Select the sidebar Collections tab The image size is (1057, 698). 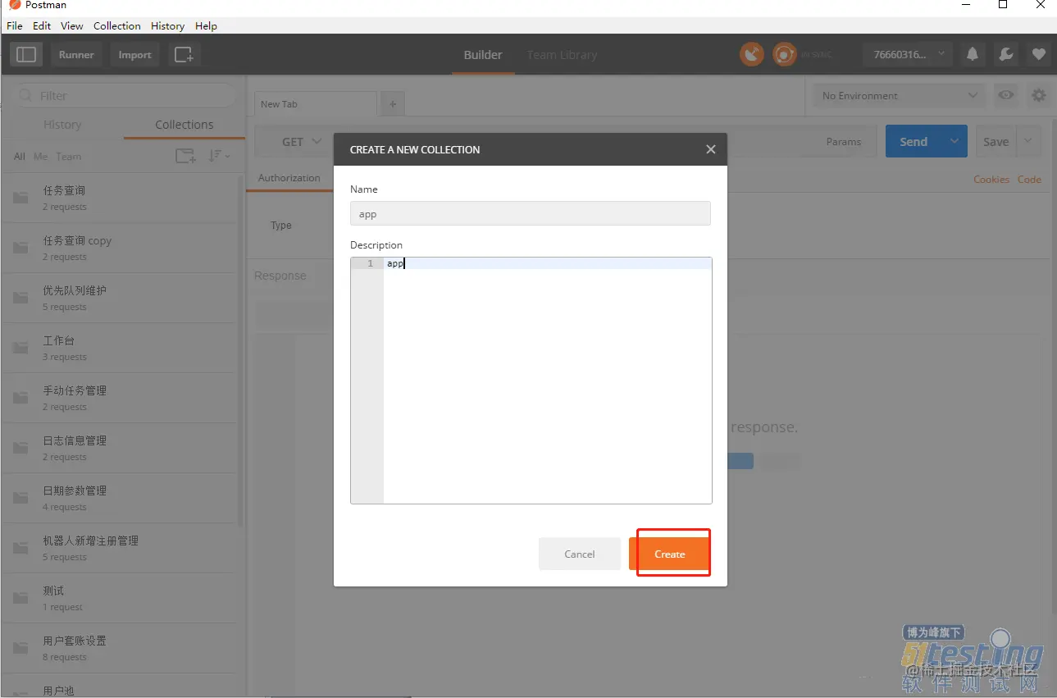(x=185, y=125)
